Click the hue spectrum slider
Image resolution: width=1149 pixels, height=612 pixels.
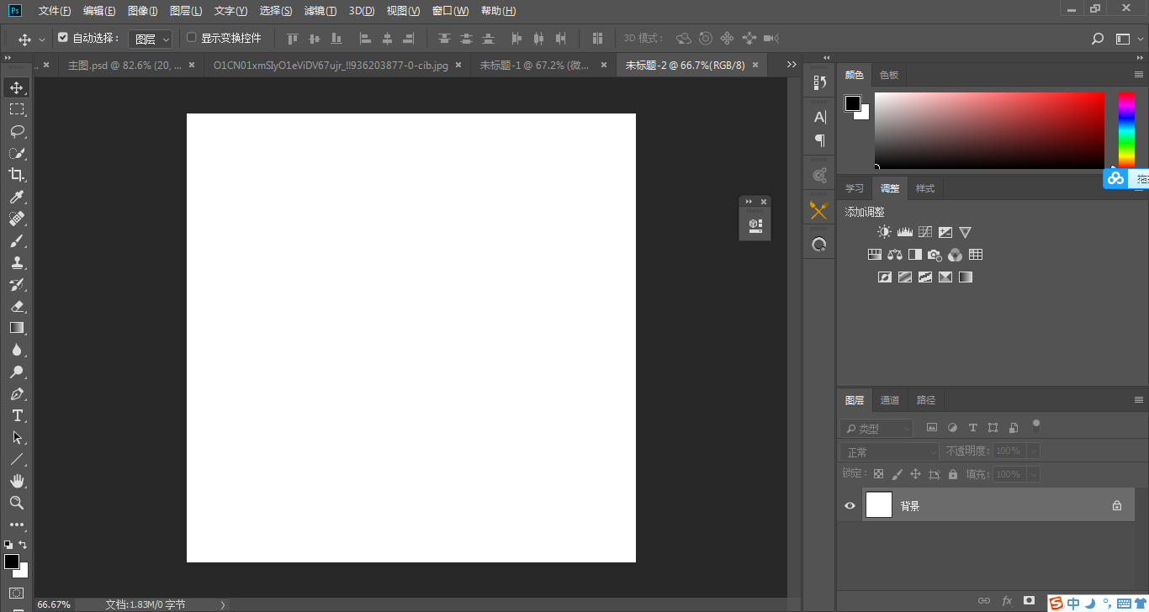click(1126, 129)
